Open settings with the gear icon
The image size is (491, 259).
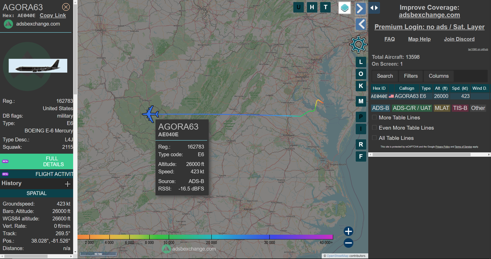[x=358, y=44]
